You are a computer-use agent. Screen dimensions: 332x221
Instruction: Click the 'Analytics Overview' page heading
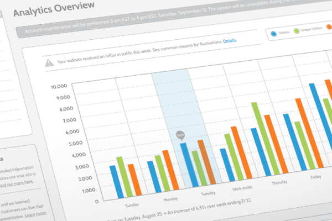point(54,8)
